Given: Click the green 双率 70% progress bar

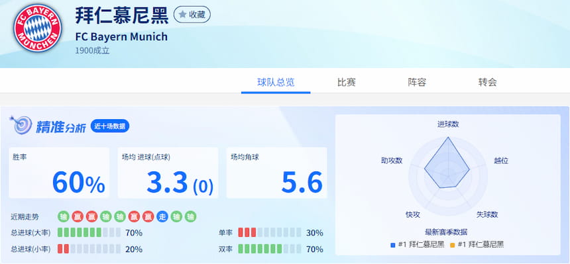Looking at the screenshot, I should [269, 249].
